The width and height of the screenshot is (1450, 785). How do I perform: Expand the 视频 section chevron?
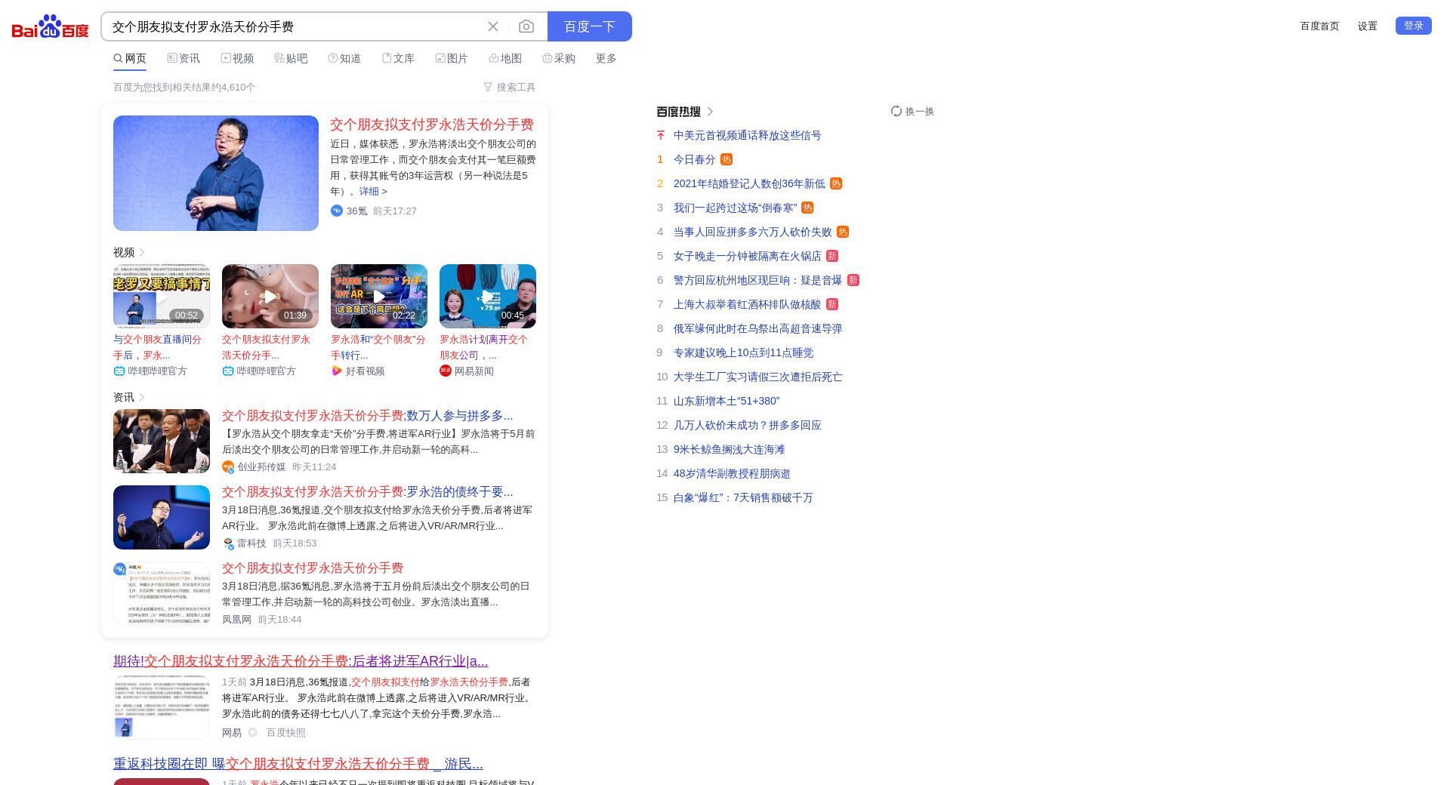(x=142, y=252)
